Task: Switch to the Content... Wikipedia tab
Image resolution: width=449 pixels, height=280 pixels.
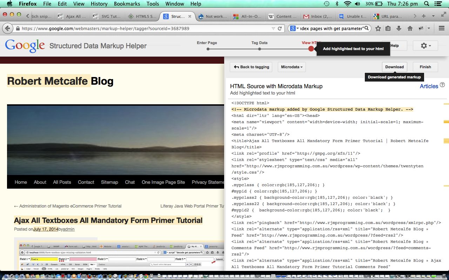Action: coord(283,16)
